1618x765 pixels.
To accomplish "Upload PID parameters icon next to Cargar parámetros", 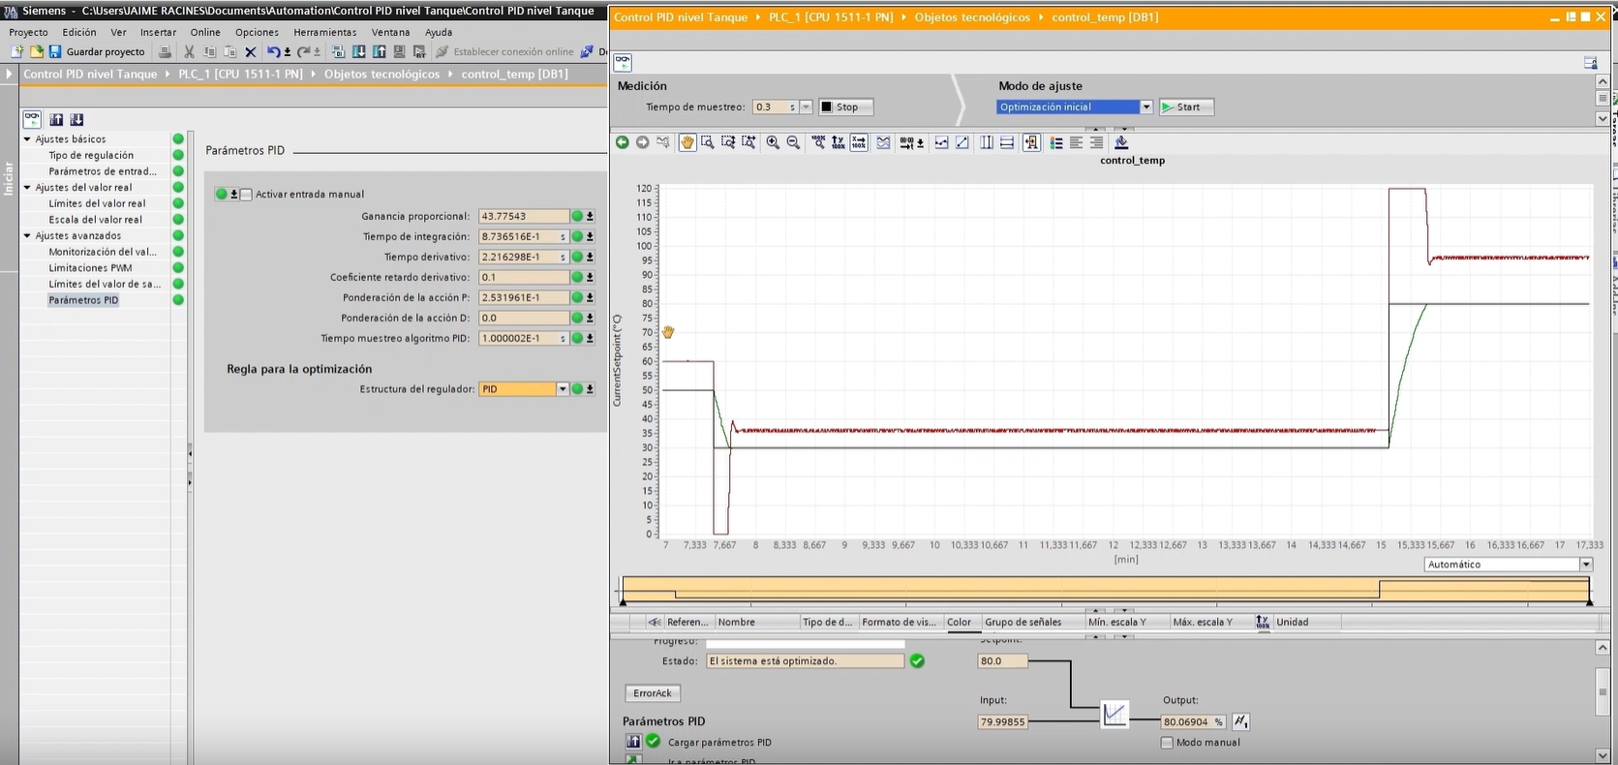I will 633,742.
